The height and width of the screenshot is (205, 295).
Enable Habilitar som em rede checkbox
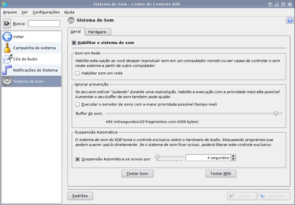77,73
